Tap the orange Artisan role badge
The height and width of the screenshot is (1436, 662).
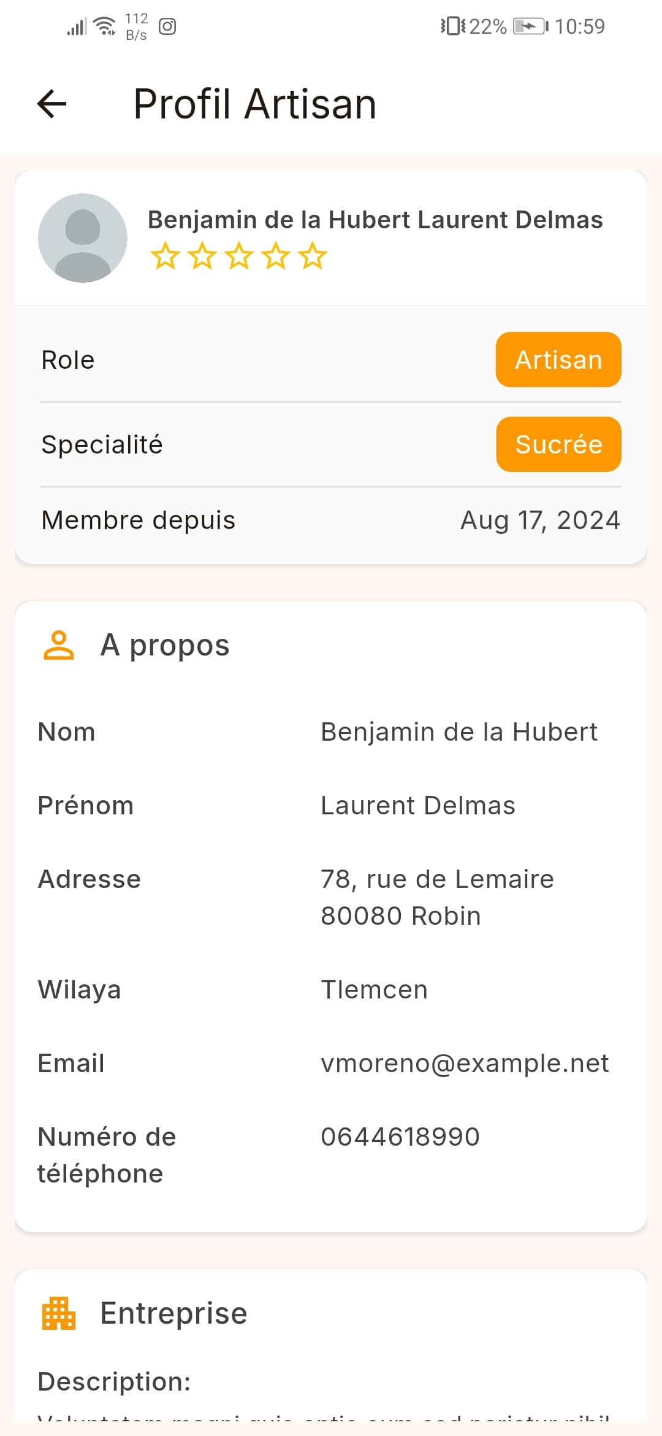tap(558, 360)
